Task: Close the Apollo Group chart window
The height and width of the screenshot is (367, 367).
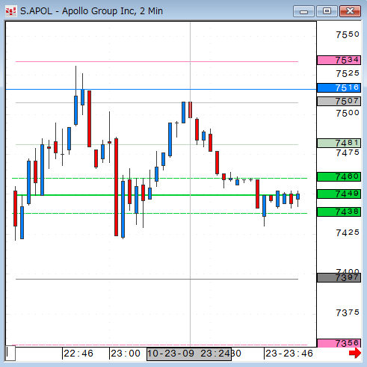Action: coord(351,11)
